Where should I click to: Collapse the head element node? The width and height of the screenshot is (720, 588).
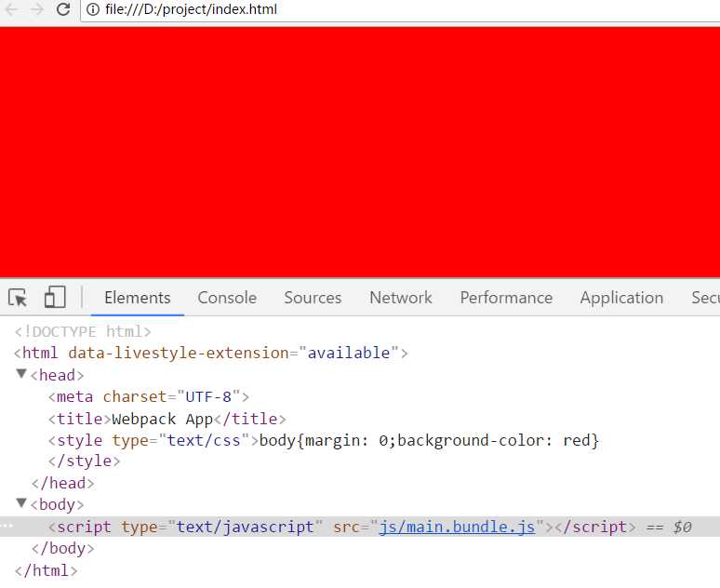coord(21,375)
